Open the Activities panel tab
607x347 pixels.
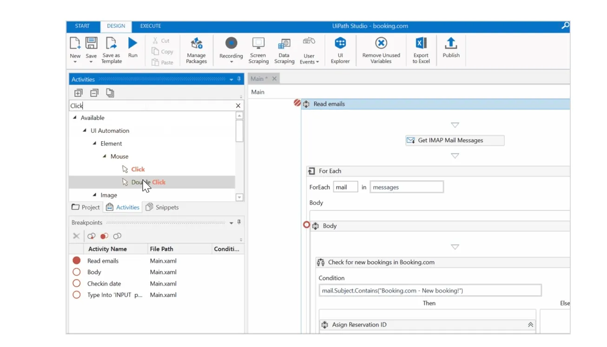[x=123, y=207]
